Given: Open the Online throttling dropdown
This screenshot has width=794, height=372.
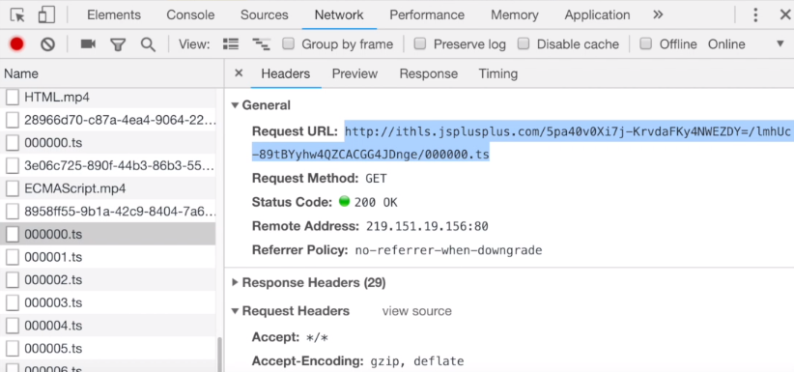Looking at the screenshot, I should (x=747, y=44).
